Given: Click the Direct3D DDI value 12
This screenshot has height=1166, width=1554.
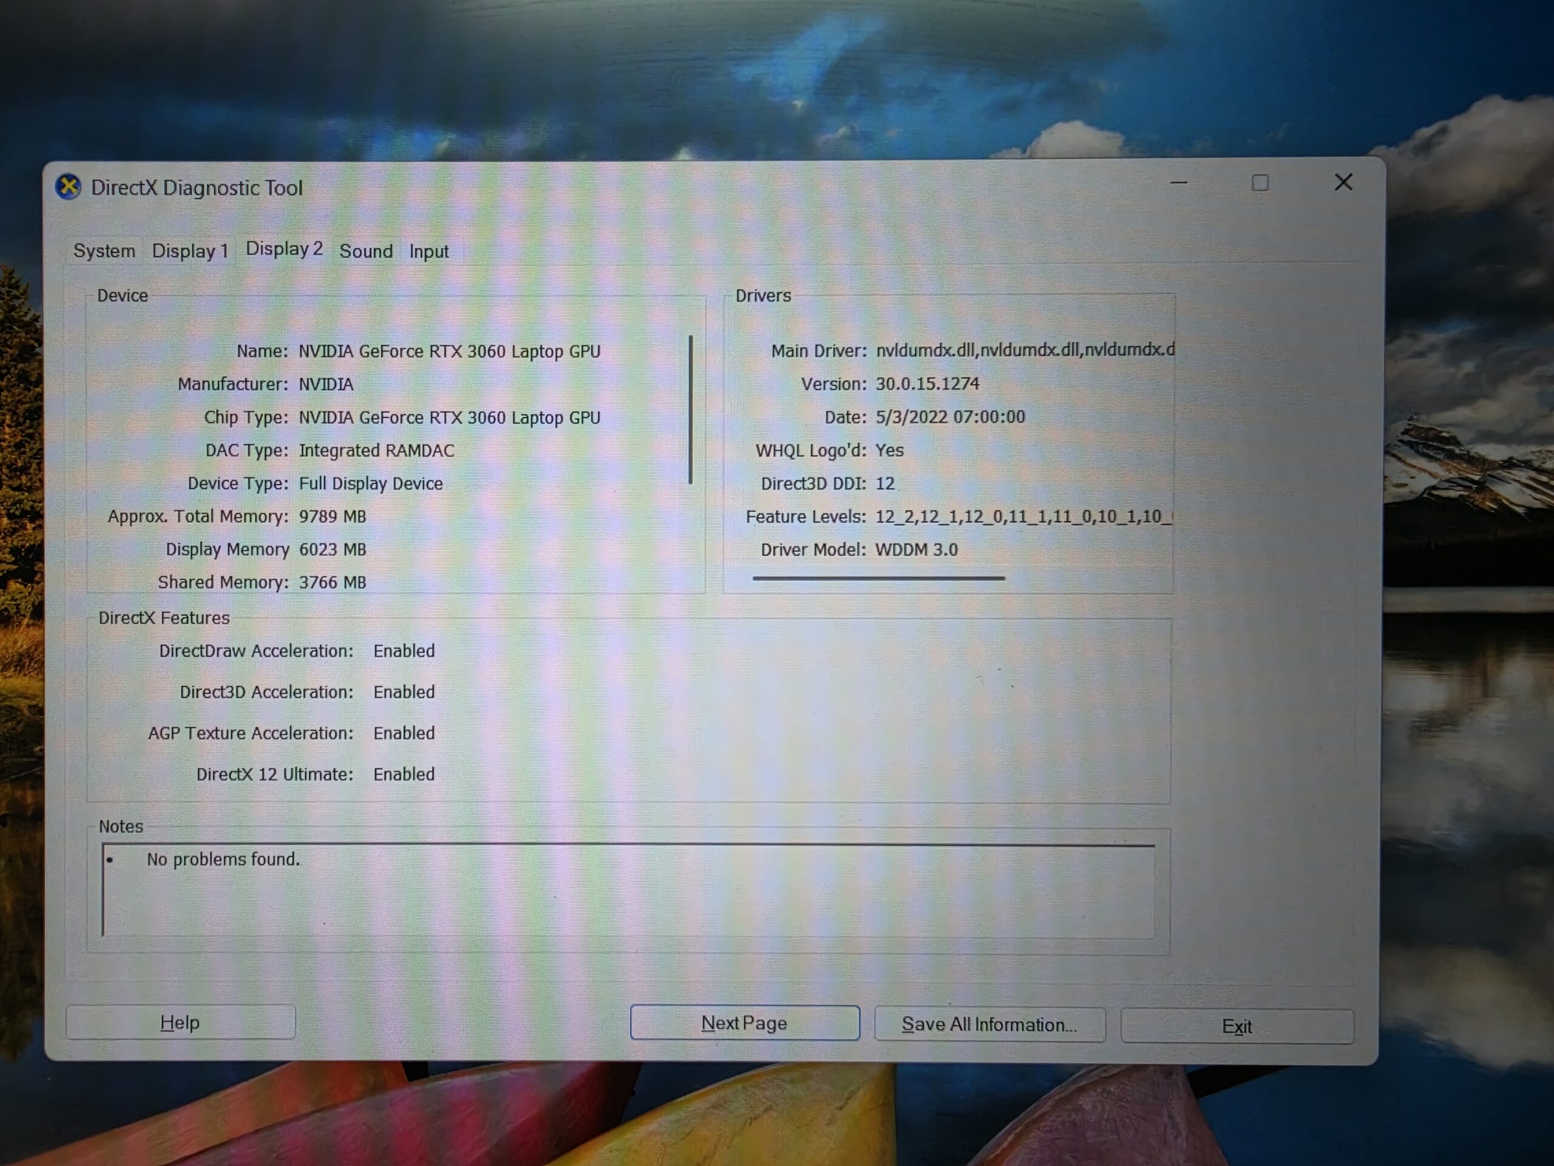Looking at the screenshot, I should pos(885,483).
